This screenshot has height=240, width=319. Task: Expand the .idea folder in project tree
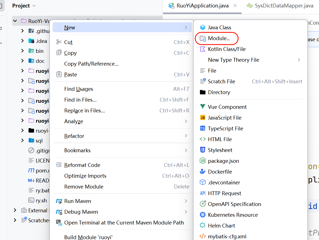coord(22,41)
